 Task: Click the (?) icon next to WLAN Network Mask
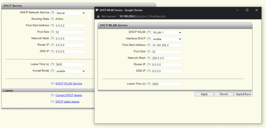[149, 58]
